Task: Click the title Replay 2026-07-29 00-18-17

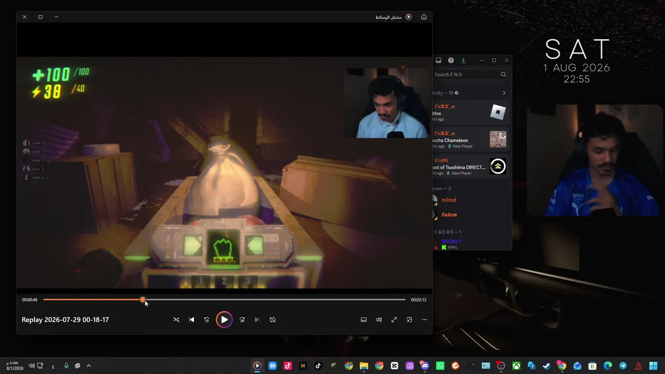Action: pos(65,319)
